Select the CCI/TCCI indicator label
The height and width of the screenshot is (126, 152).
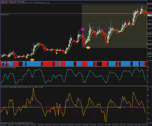pyautogui.click(x=22, y=87)
